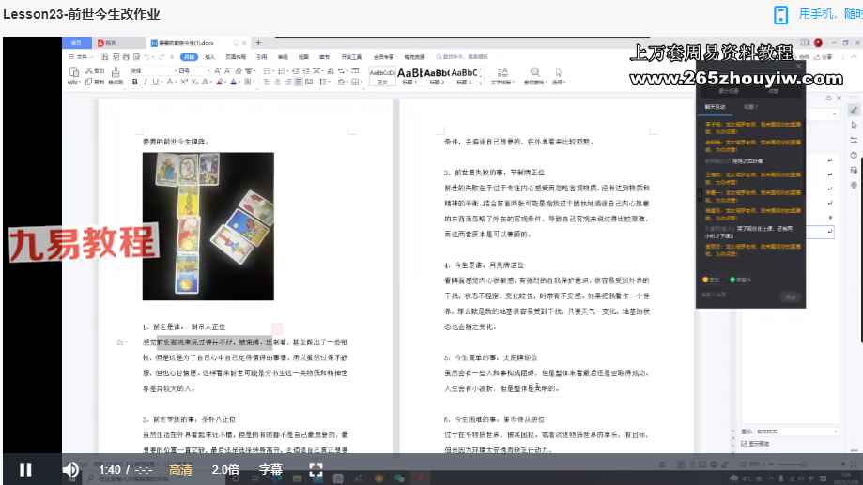Select the pencil icon in right sidebar

[854, 110]
